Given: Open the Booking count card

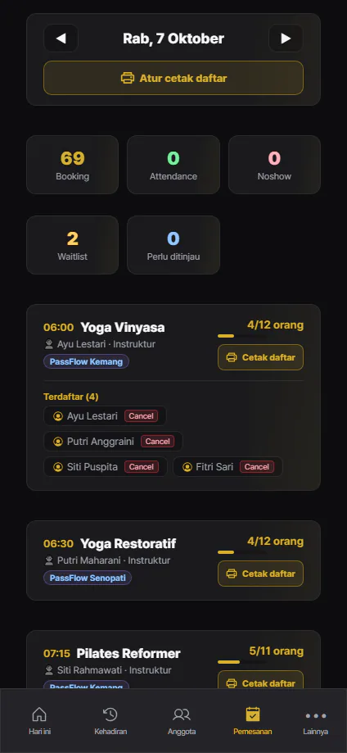Looking at the screenshot, I should coord(73,165).
